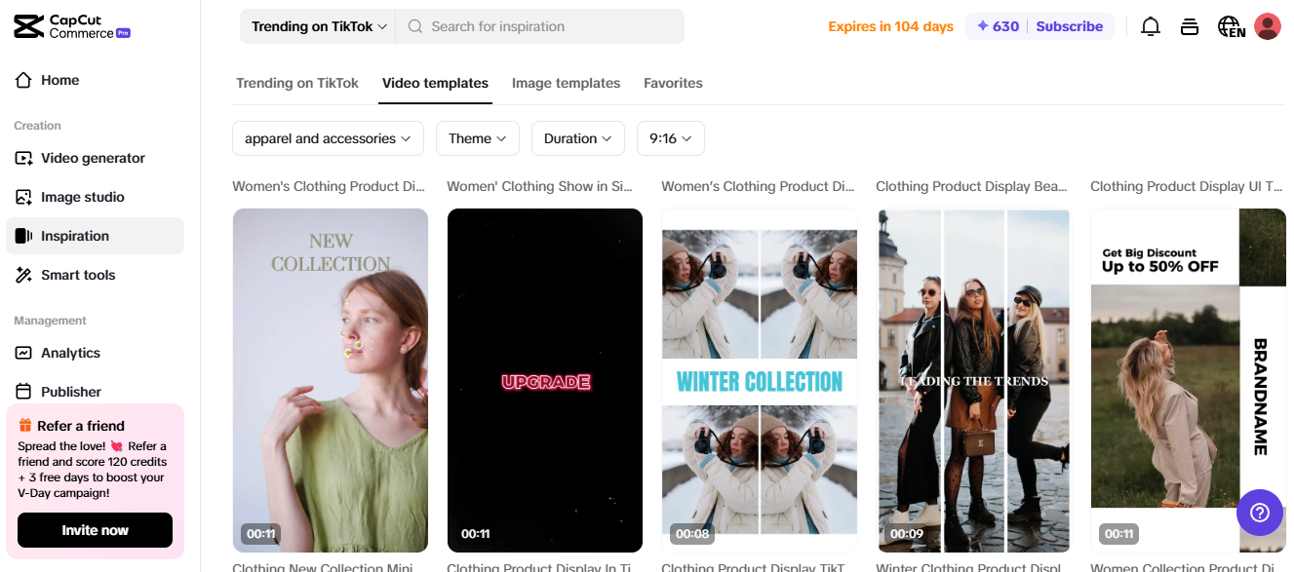Select Inspiration in the sidebar
The width and height of the screenshot is (1294, 572).
[95, 236]
